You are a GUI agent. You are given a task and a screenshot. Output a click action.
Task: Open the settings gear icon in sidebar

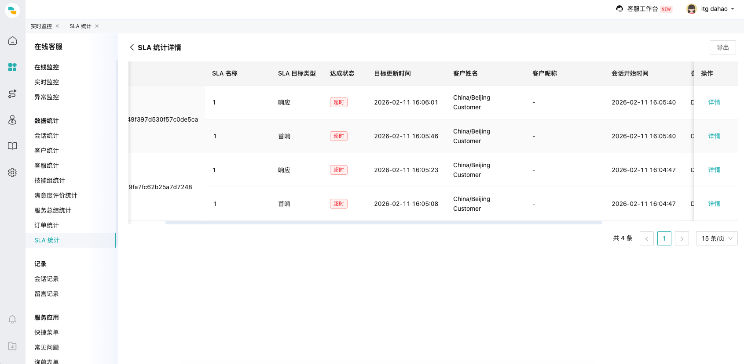point(12,173)
